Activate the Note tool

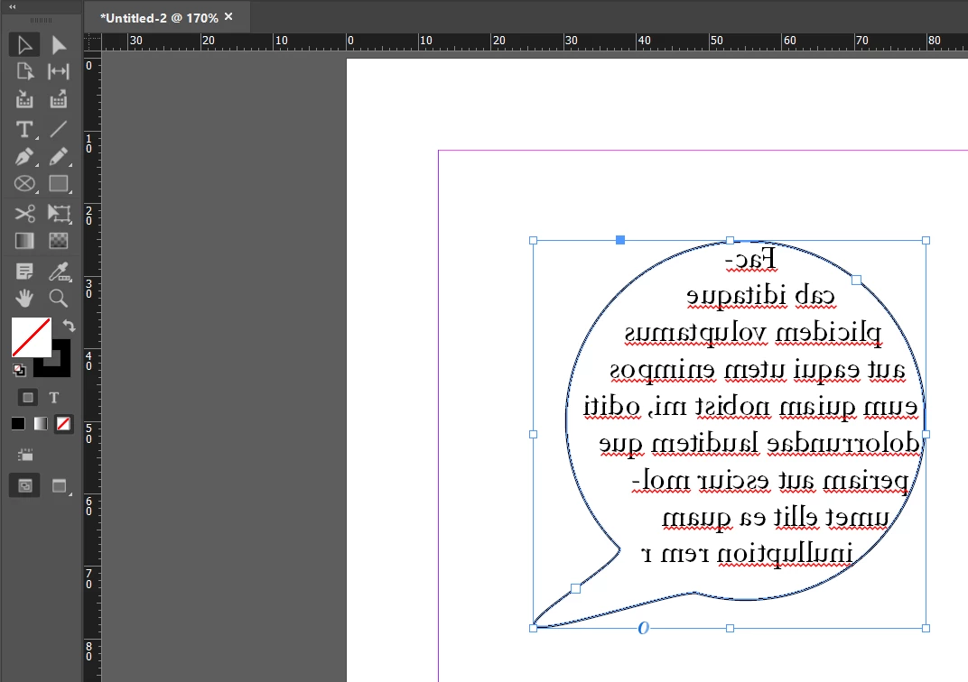[24, 271]
